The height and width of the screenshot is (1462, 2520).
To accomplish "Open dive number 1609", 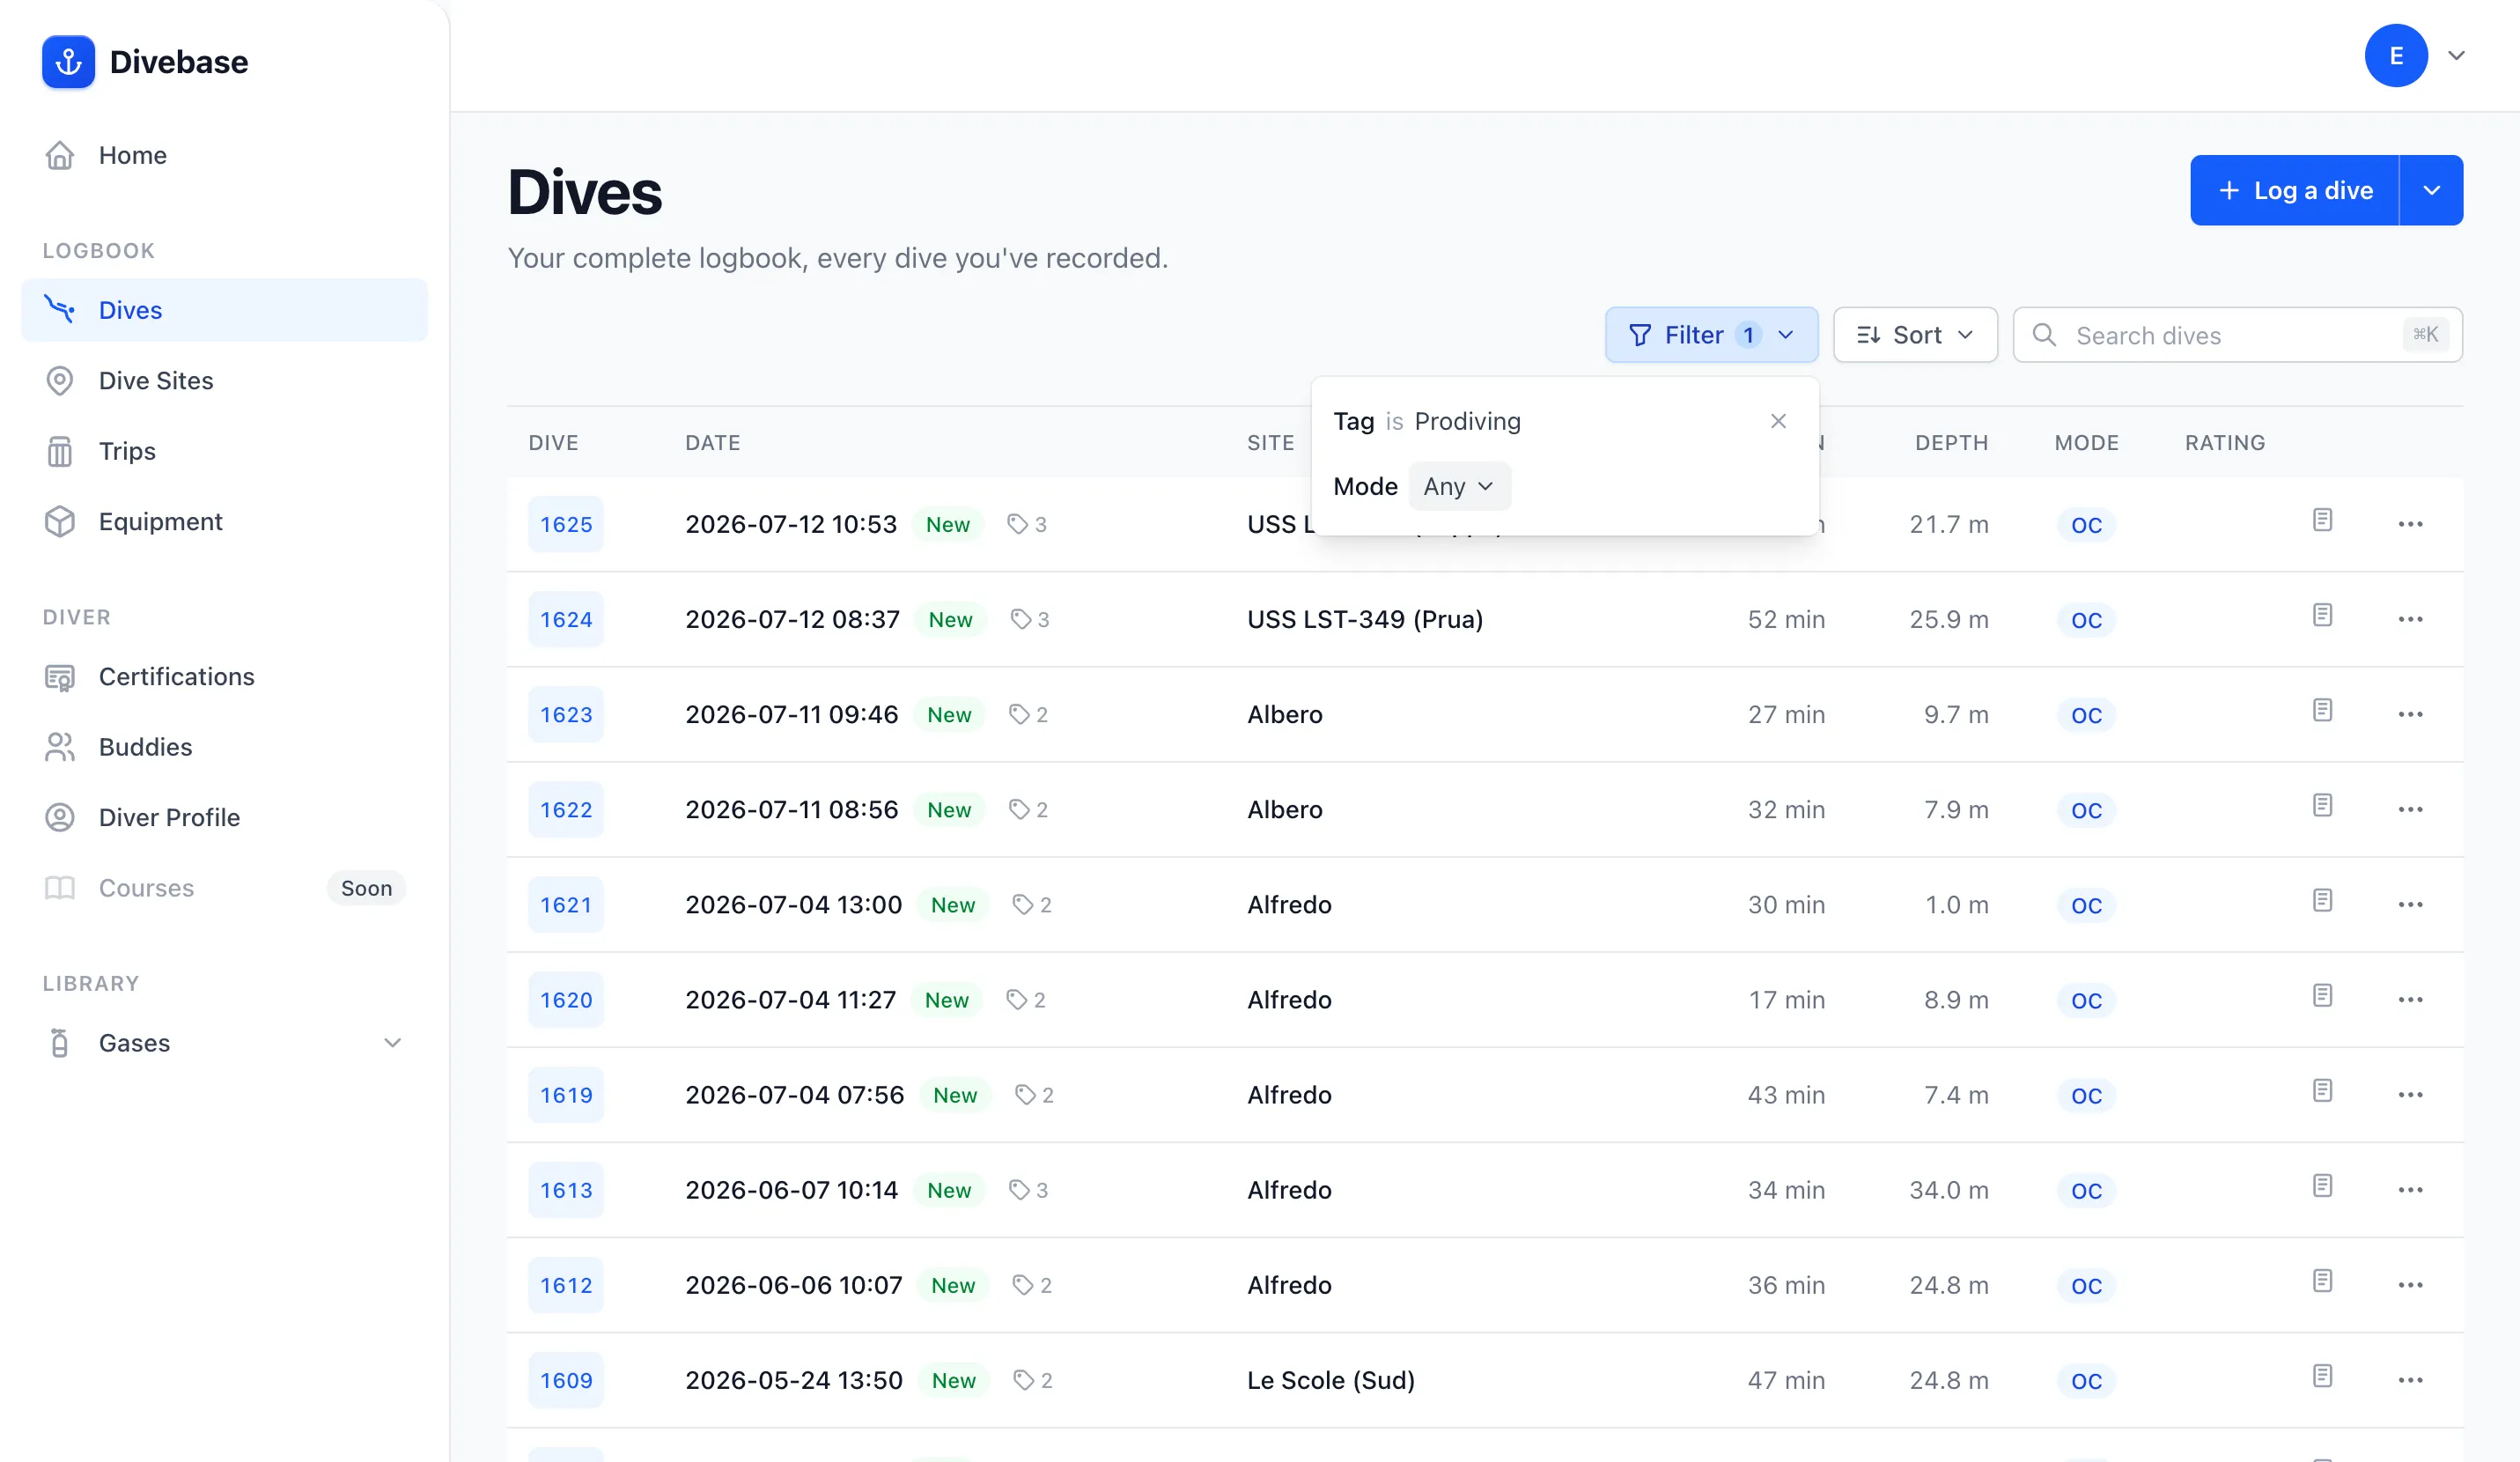I will coord(566,1379).
